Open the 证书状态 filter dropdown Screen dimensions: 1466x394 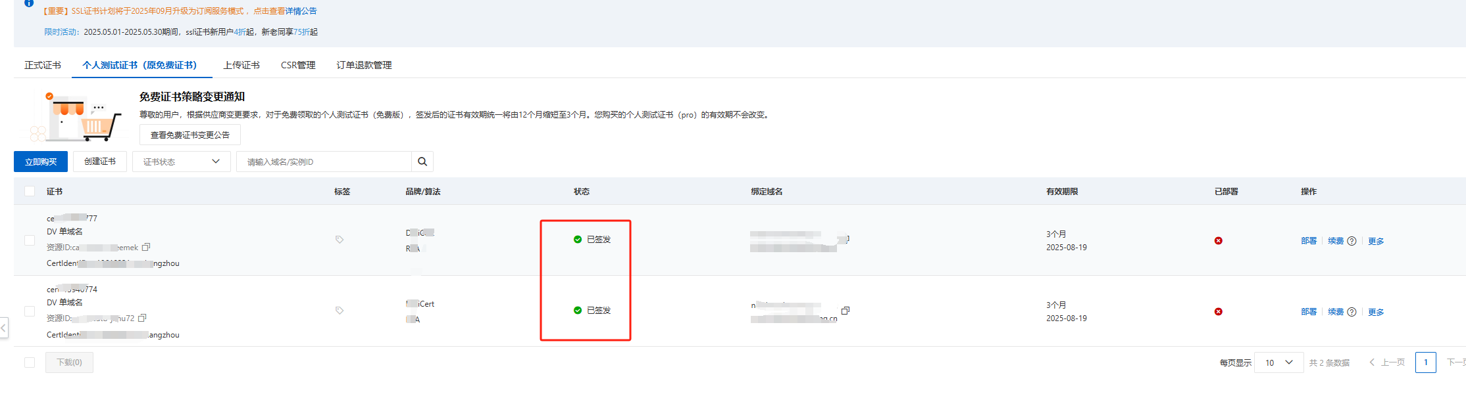coord(181,162)
